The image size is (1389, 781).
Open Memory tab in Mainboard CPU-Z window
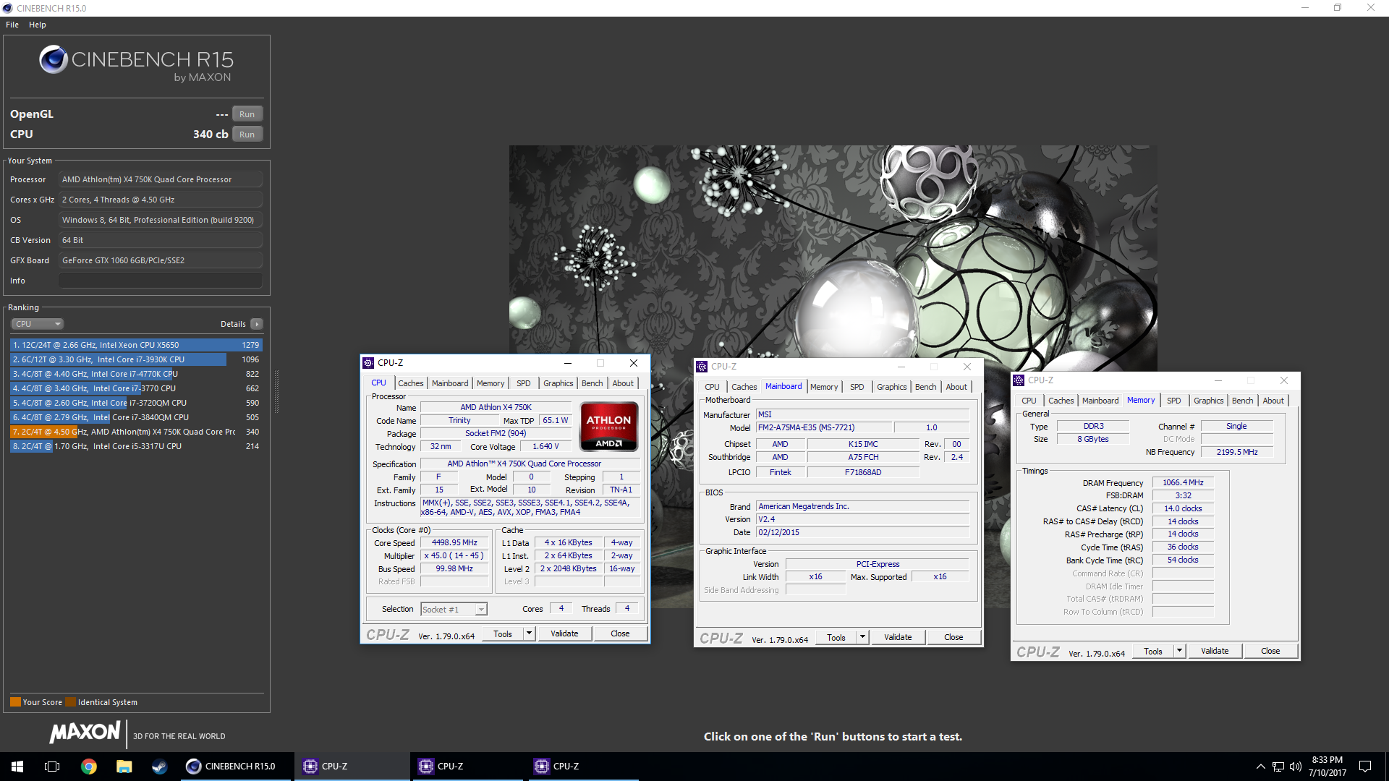pyautogui.click(x=824, y=387)
